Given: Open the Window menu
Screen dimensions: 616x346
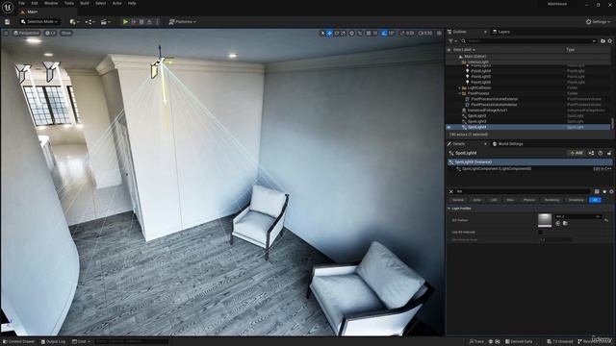Looking at the screenshot, I should coord(51,3).
